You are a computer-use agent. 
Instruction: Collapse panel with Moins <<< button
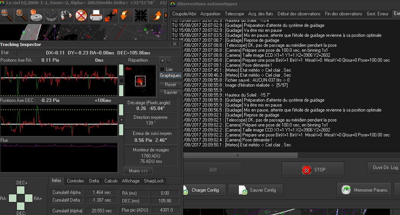(138, 171)
